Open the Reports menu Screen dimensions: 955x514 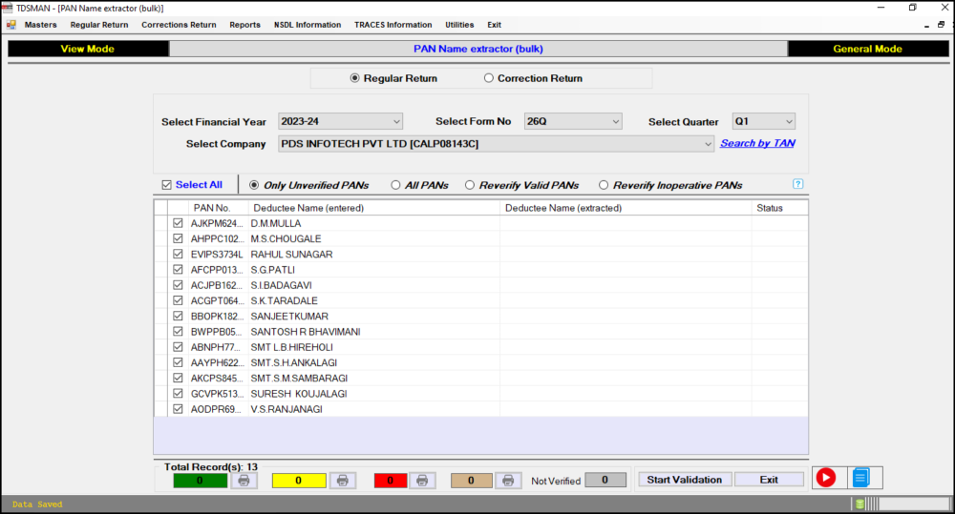[x=244, y=25]
